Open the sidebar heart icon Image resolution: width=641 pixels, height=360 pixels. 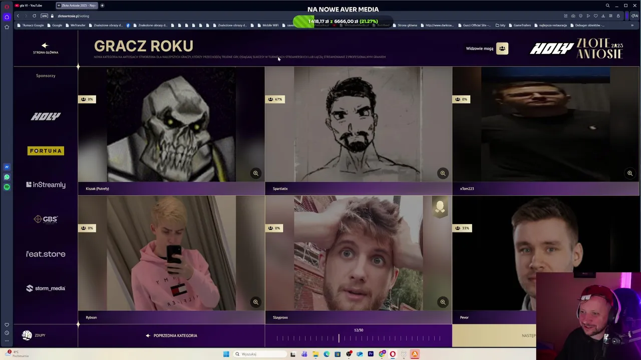(x=7, y=325)
